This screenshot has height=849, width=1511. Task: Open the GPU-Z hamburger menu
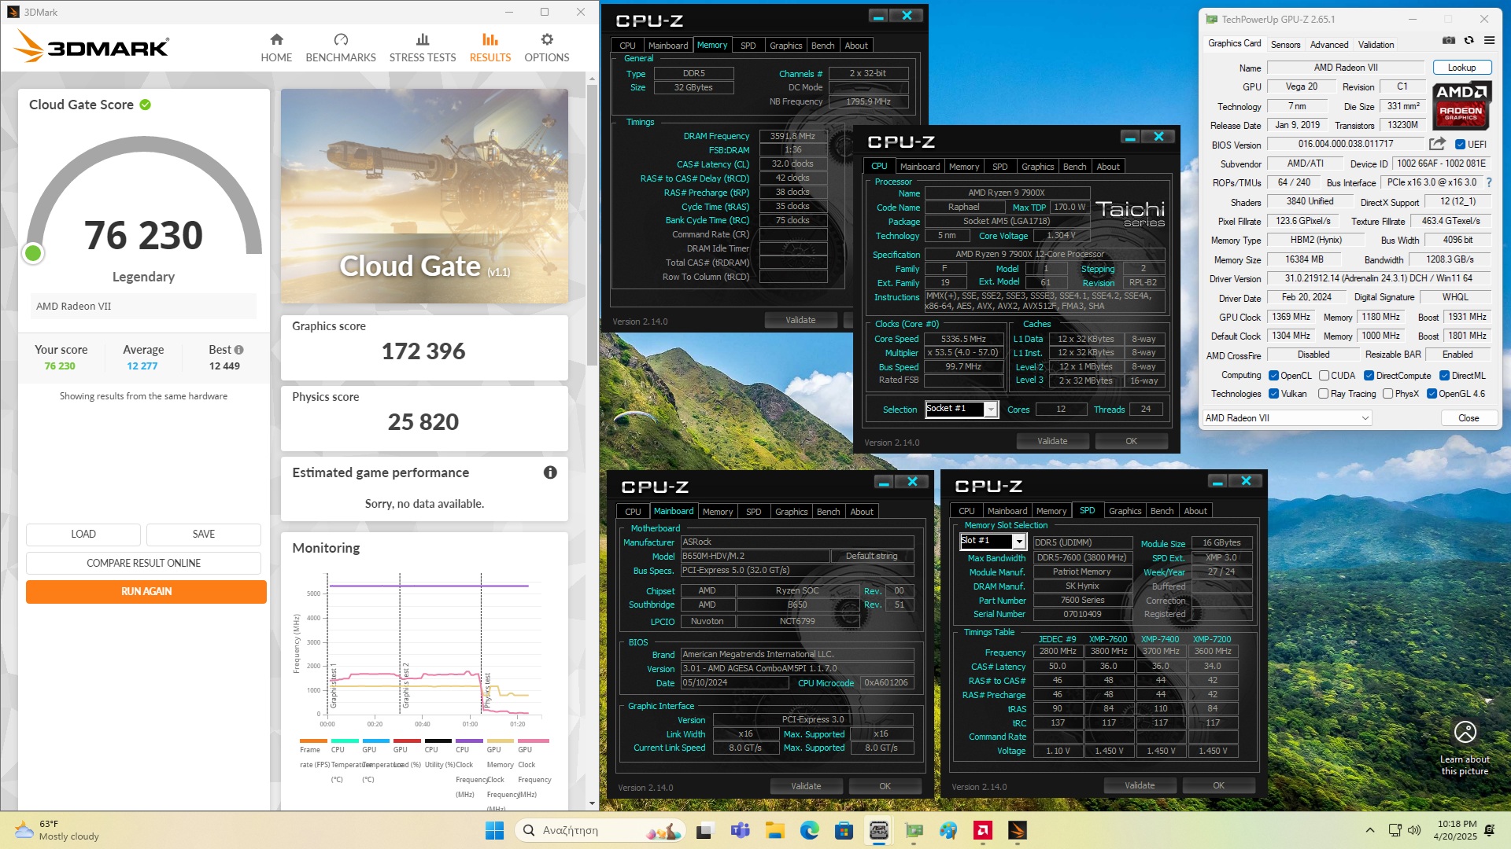[x=1489, y=40]
